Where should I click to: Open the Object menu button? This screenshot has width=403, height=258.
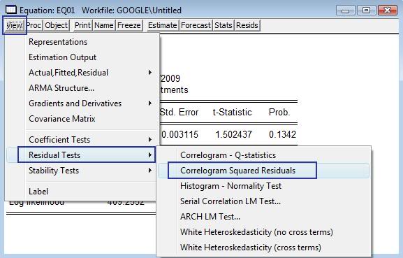point(57,25)
